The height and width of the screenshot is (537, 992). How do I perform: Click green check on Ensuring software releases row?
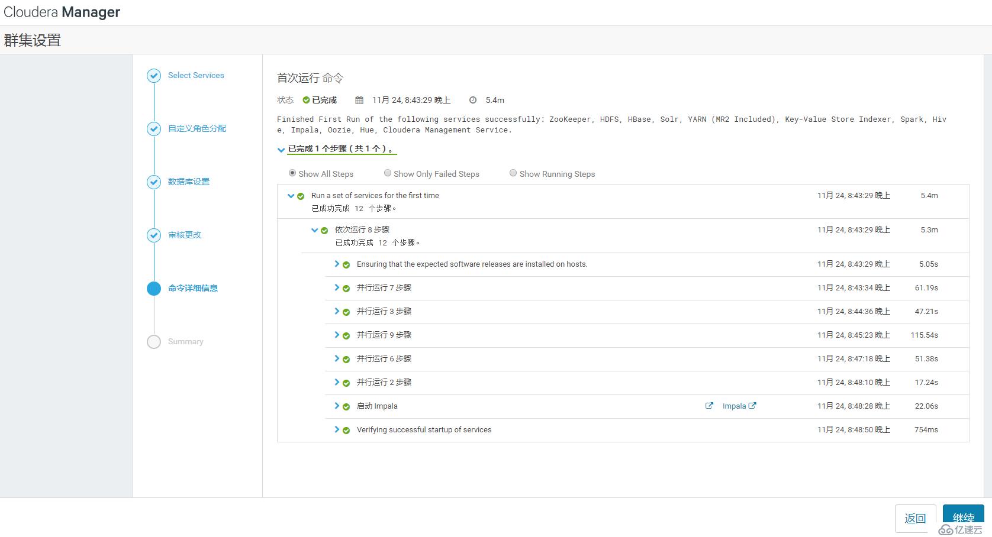click(346, 265)
